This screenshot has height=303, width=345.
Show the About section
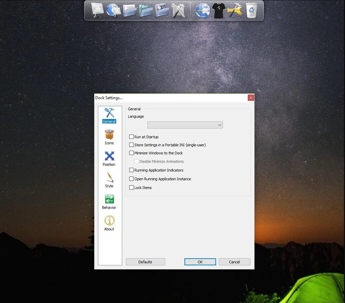coord(109,223)
